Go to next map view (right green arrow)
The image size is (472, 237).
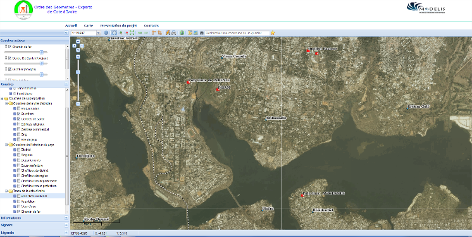[146, 33]
